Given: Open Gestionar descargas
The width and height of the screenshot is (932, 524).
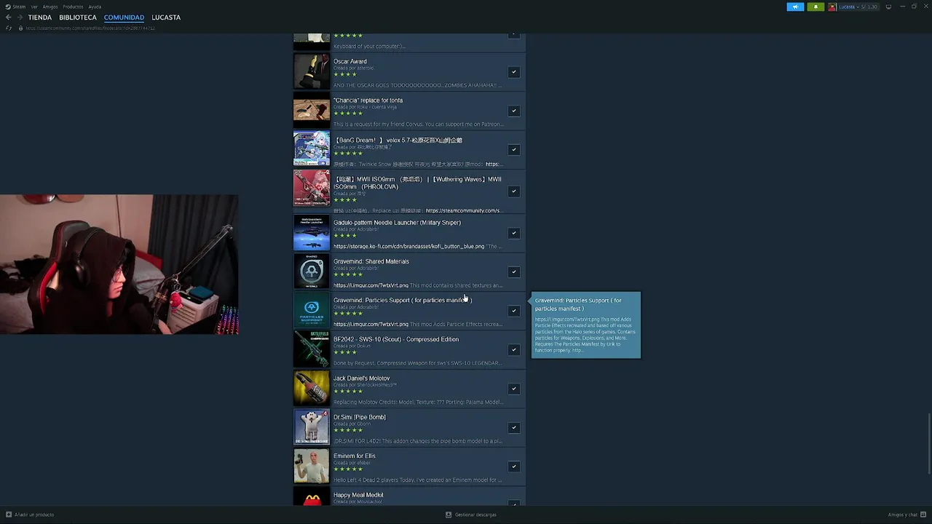Looking at the screenshot, I should coord(475,515).
